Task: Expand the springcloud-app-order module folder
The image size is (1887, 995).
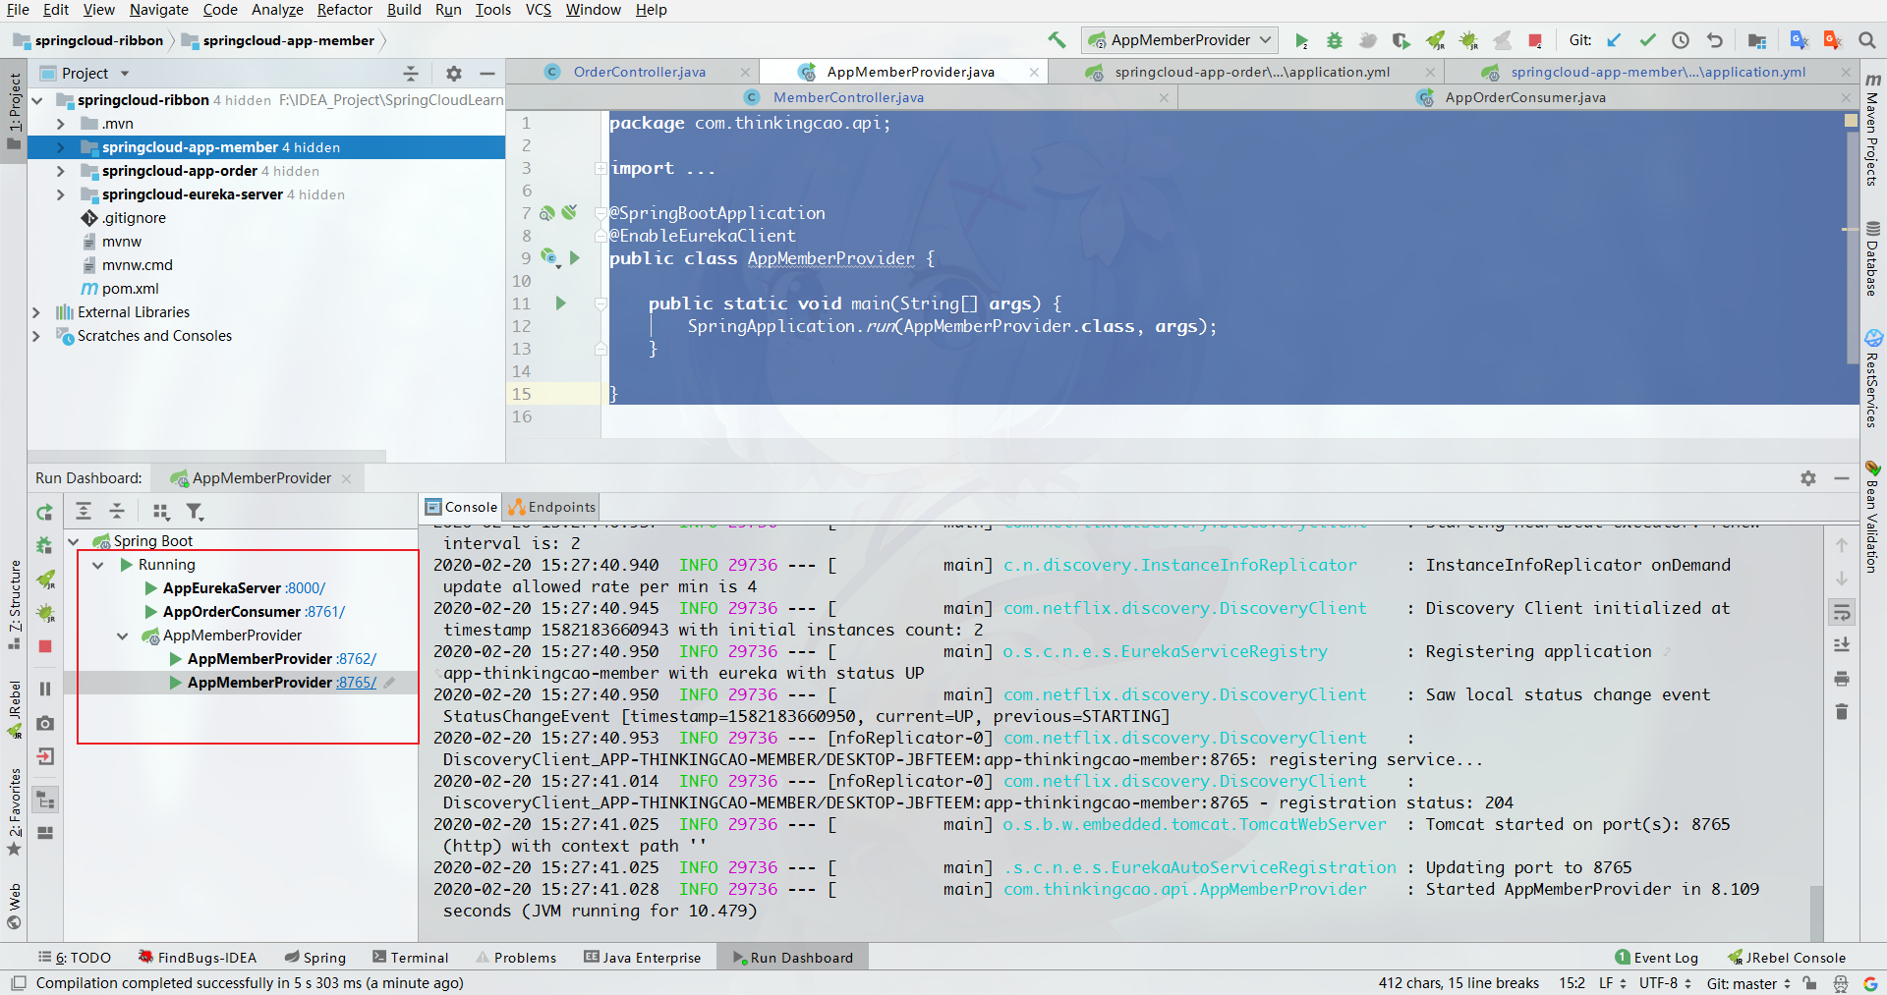Action: pos(61,171)
